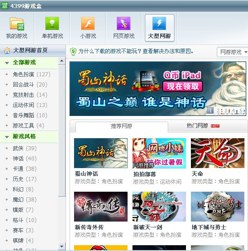Select 运动休闲 (13) category
This screenshot has height=251, width=248.
click(x=30, y=105)
